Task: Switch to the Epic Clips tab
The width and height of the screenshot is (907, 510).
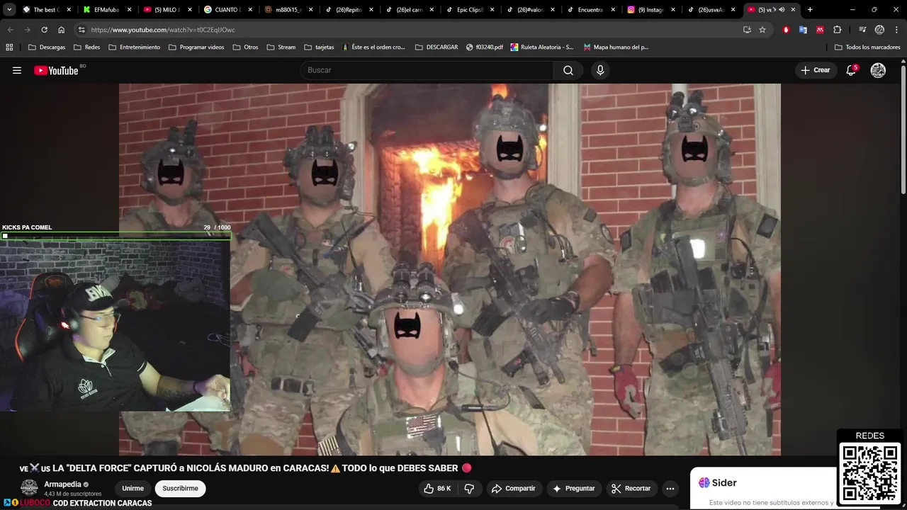Action: click(469, 10)
